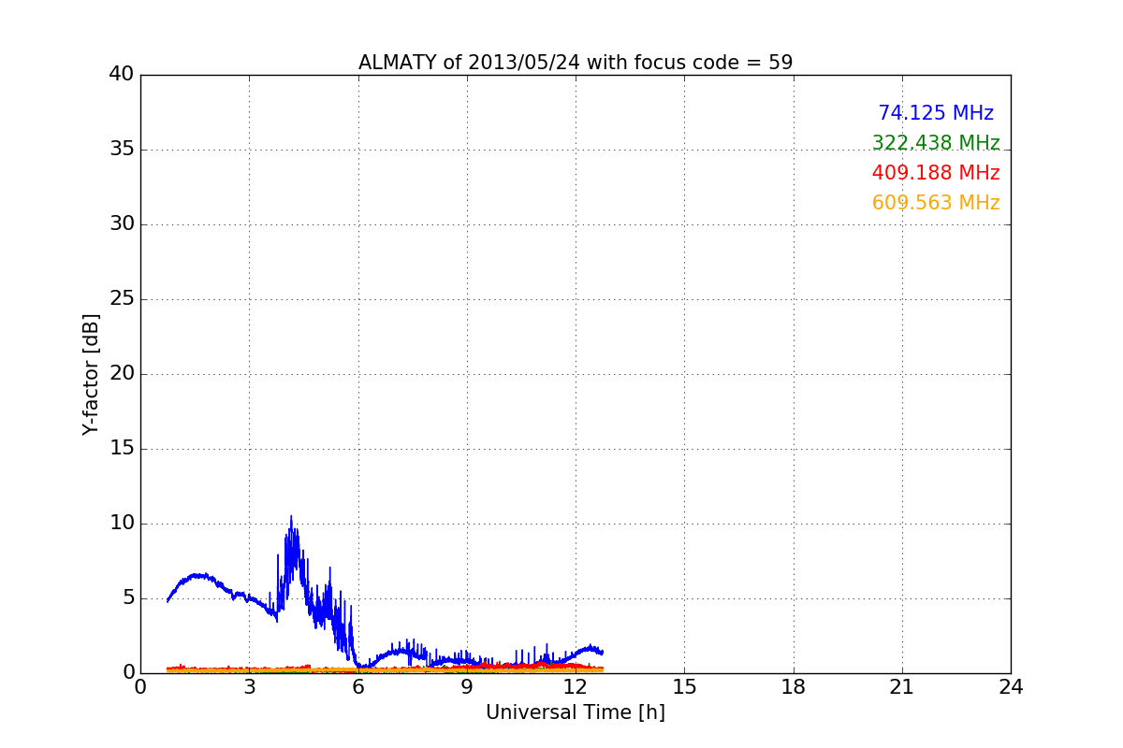Click the y-axis tick label 10

click(122, 524)
